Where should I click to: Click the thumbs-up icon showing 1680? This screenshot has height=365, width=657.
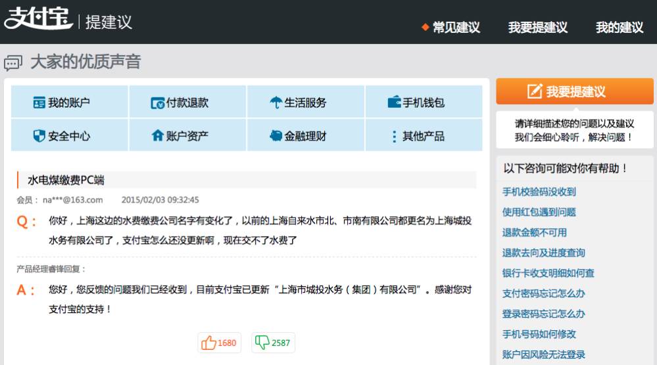(x=208, y=343)
